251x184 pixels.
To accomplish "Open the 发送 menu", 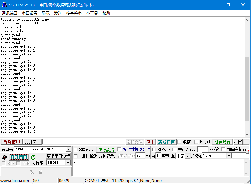I will pos(58,13).
